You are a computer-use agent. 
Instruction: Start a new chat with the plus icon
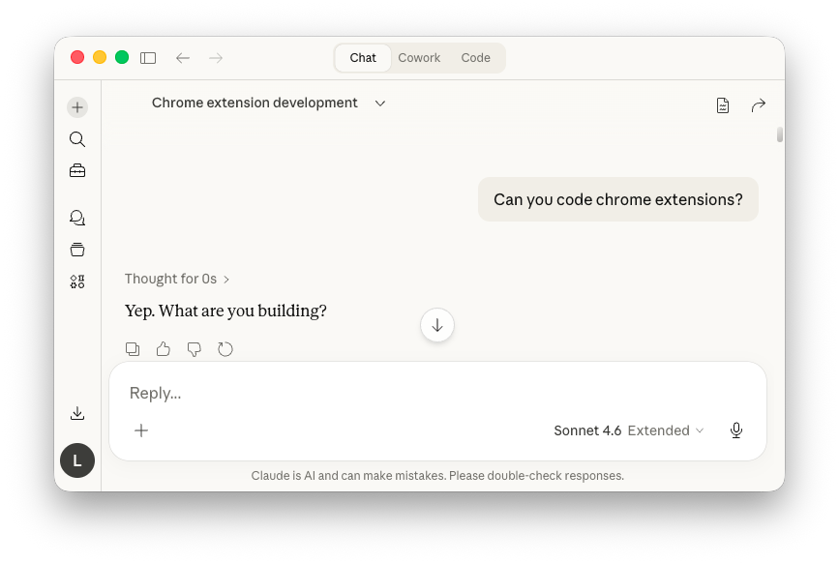[x=77, y=106]
